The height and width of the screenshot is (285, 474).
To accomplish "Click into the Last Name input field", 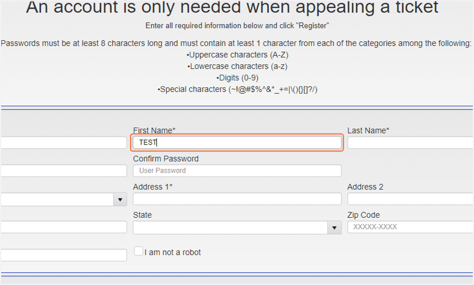I will click(x=410, y=143).
